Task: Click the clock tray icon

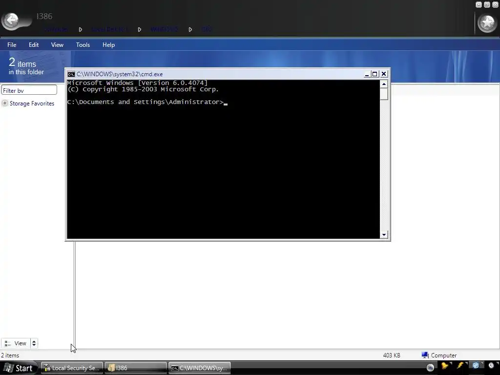Action: (491, 366)
